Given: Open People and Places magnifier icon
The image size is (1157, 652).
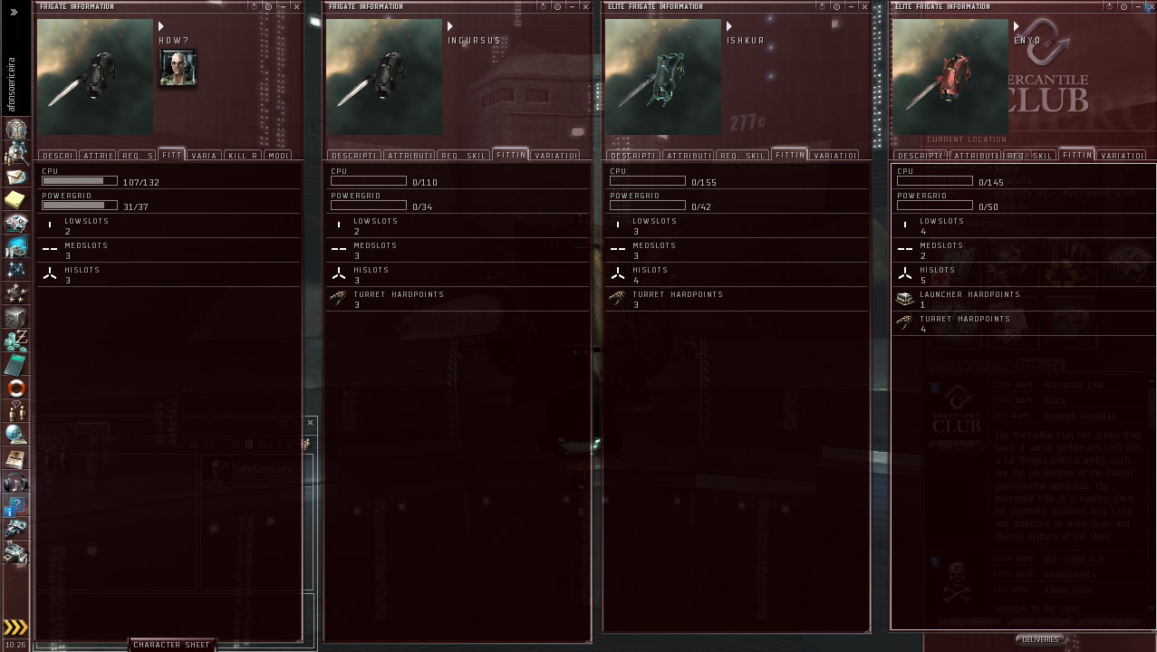Looking at the screenshot, I should pyautogui.click(x=15, y=153).
